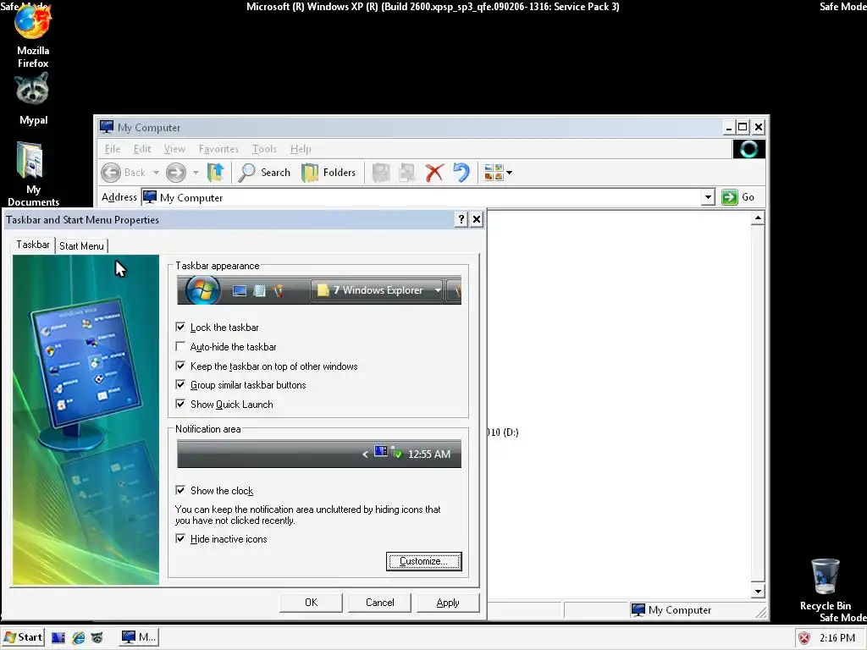Click OK in Taskbar Properties

tap(312, 603)
